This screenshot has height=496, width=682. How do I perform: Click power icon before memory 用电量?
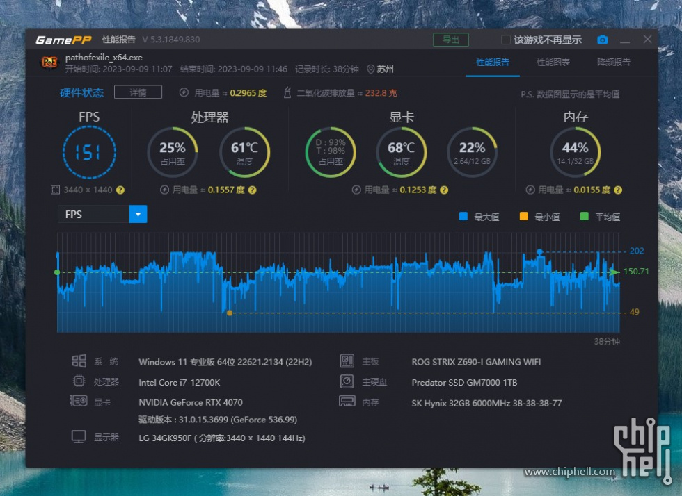[530, 190]
